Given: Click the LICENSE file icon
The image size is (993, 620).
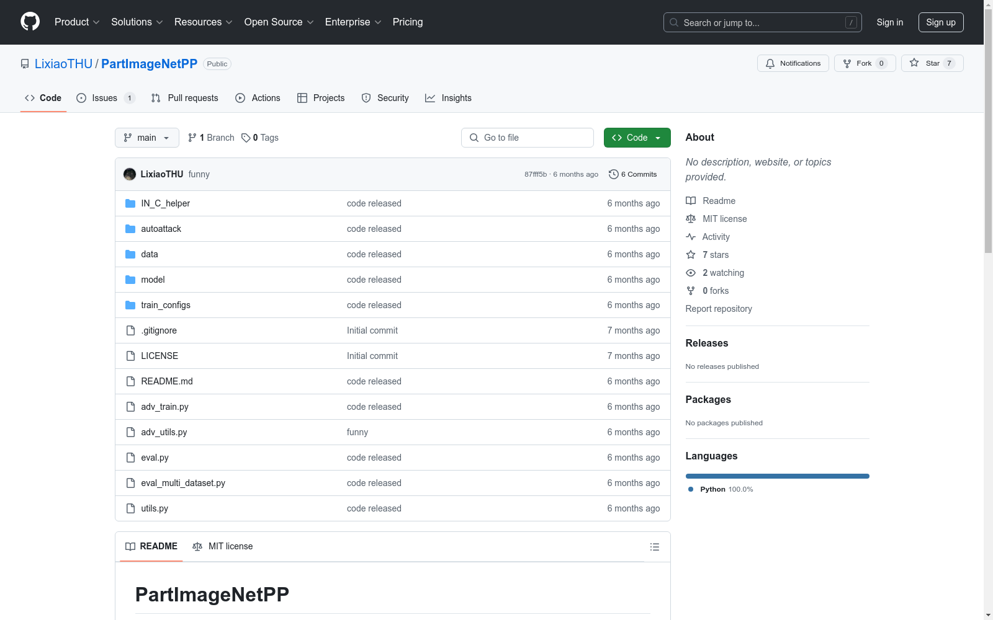Looking at the screenshot, I should (130, 356).
